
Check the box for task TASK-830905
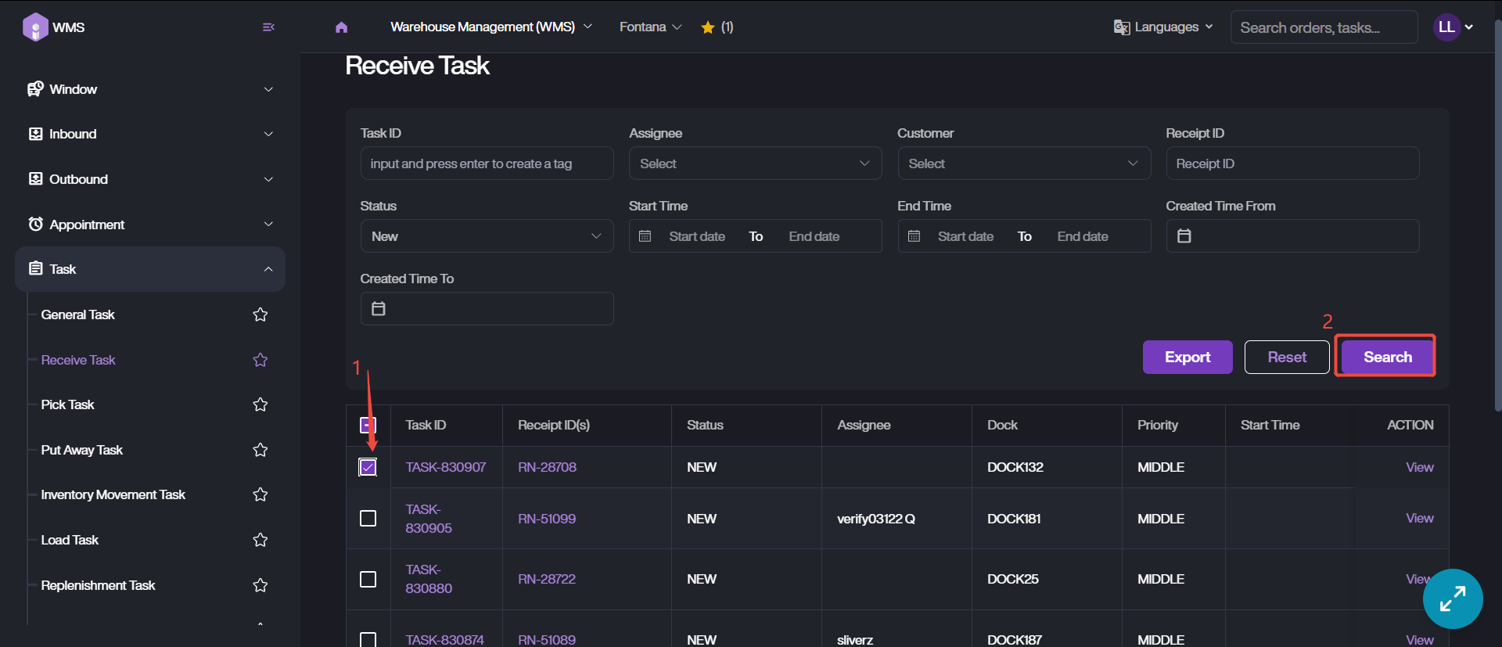[x=368, y=519]
